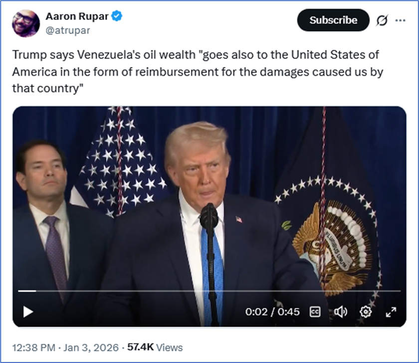This screenshot has height=363, width=419.
Task: Open video settings gear menu
Action: (x=366, y=312)
